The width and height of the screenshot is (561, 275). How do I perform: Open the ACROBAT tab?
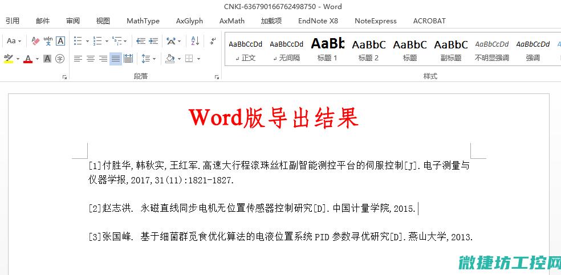429,21
